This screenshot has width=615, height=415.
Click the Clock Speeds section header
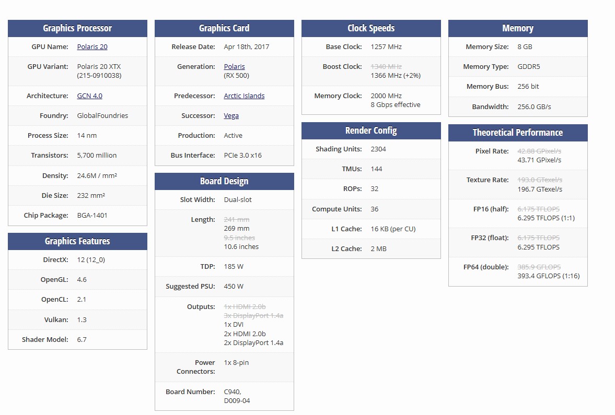point(371,28)
